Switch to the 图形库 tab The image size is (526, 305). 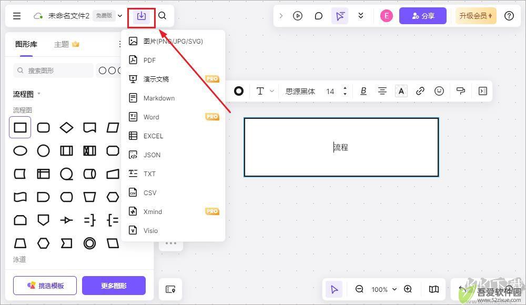point(26,44)
